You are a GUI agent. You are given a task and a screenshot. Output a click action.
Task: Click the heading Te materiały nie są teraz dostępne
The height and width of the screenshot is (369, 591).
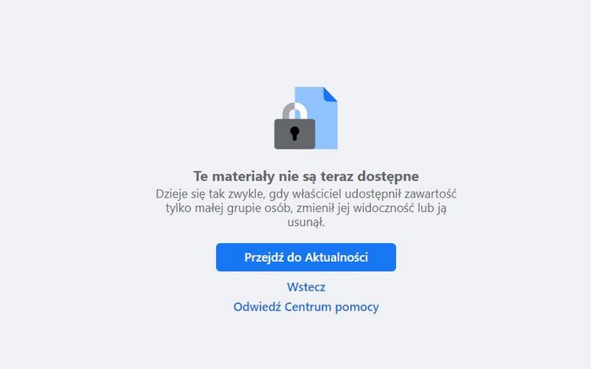306,176
